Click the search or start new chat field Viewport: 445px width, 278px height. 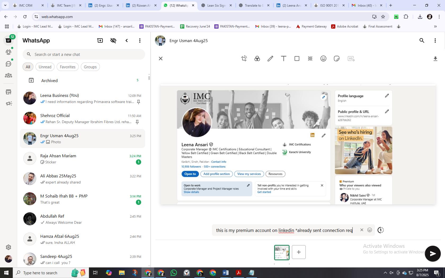pyautogui.click(x=84, y=54)
